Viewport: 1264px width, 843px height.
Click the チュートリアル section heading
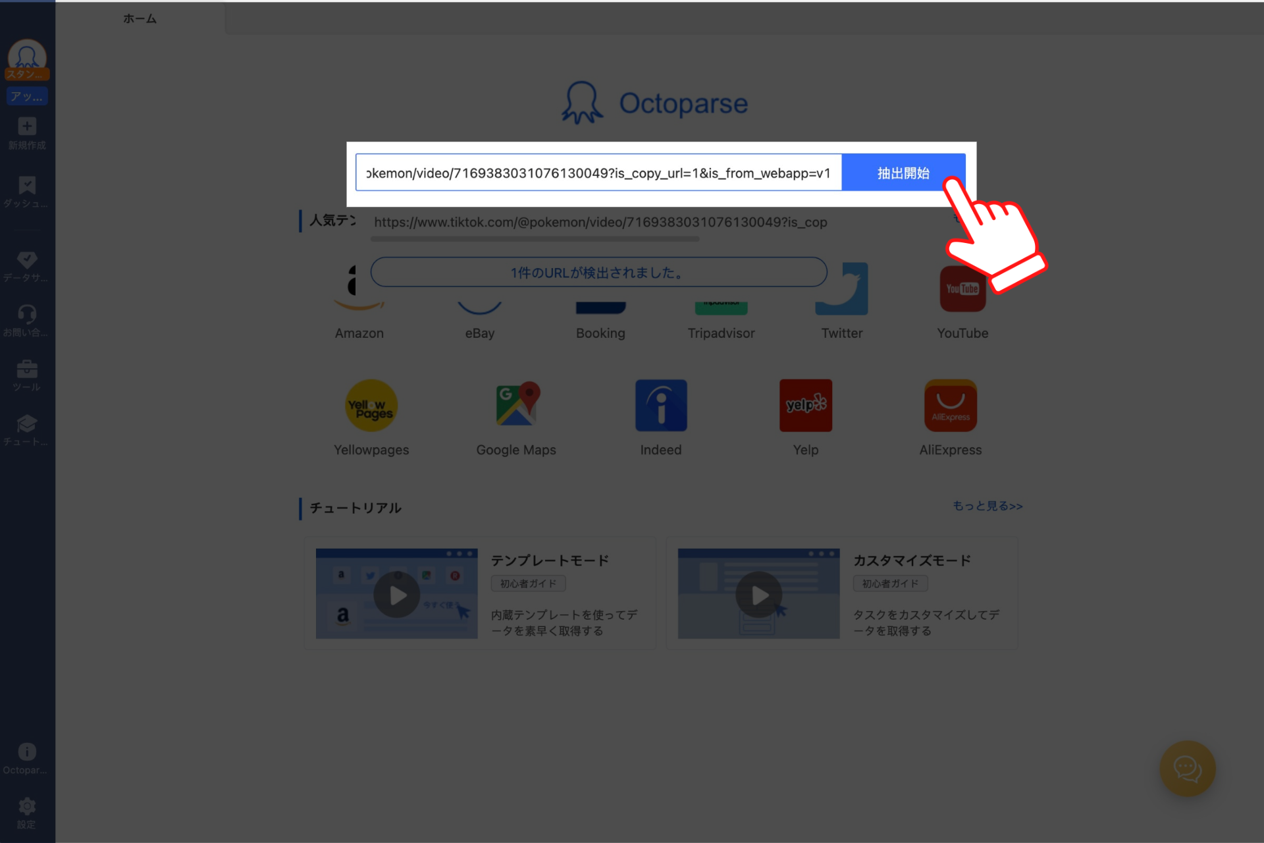pos(355,508)
